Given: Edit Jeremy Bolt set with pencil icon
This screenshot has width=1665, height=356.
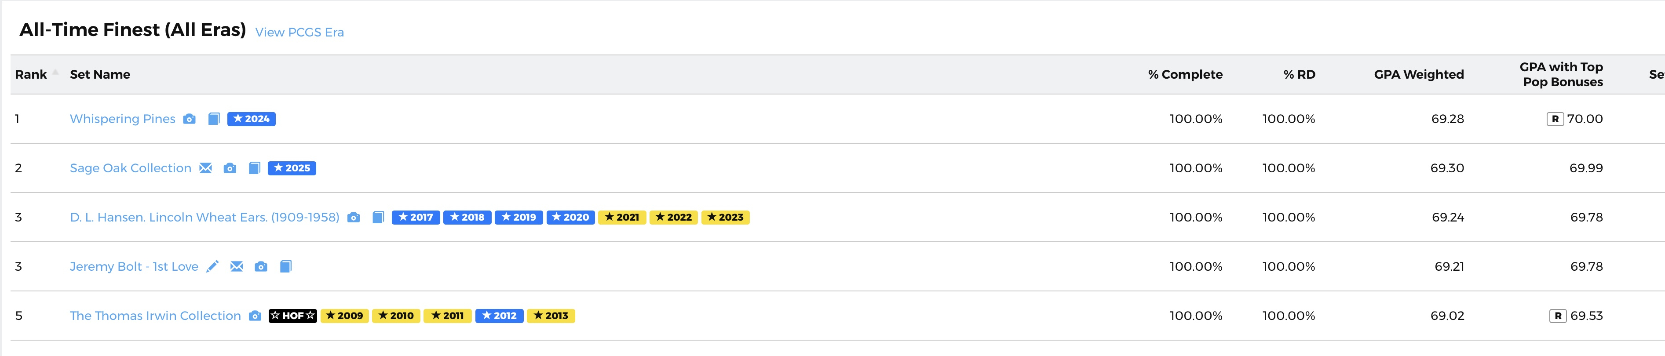Looking at the screenshot, I should (212, 266).
